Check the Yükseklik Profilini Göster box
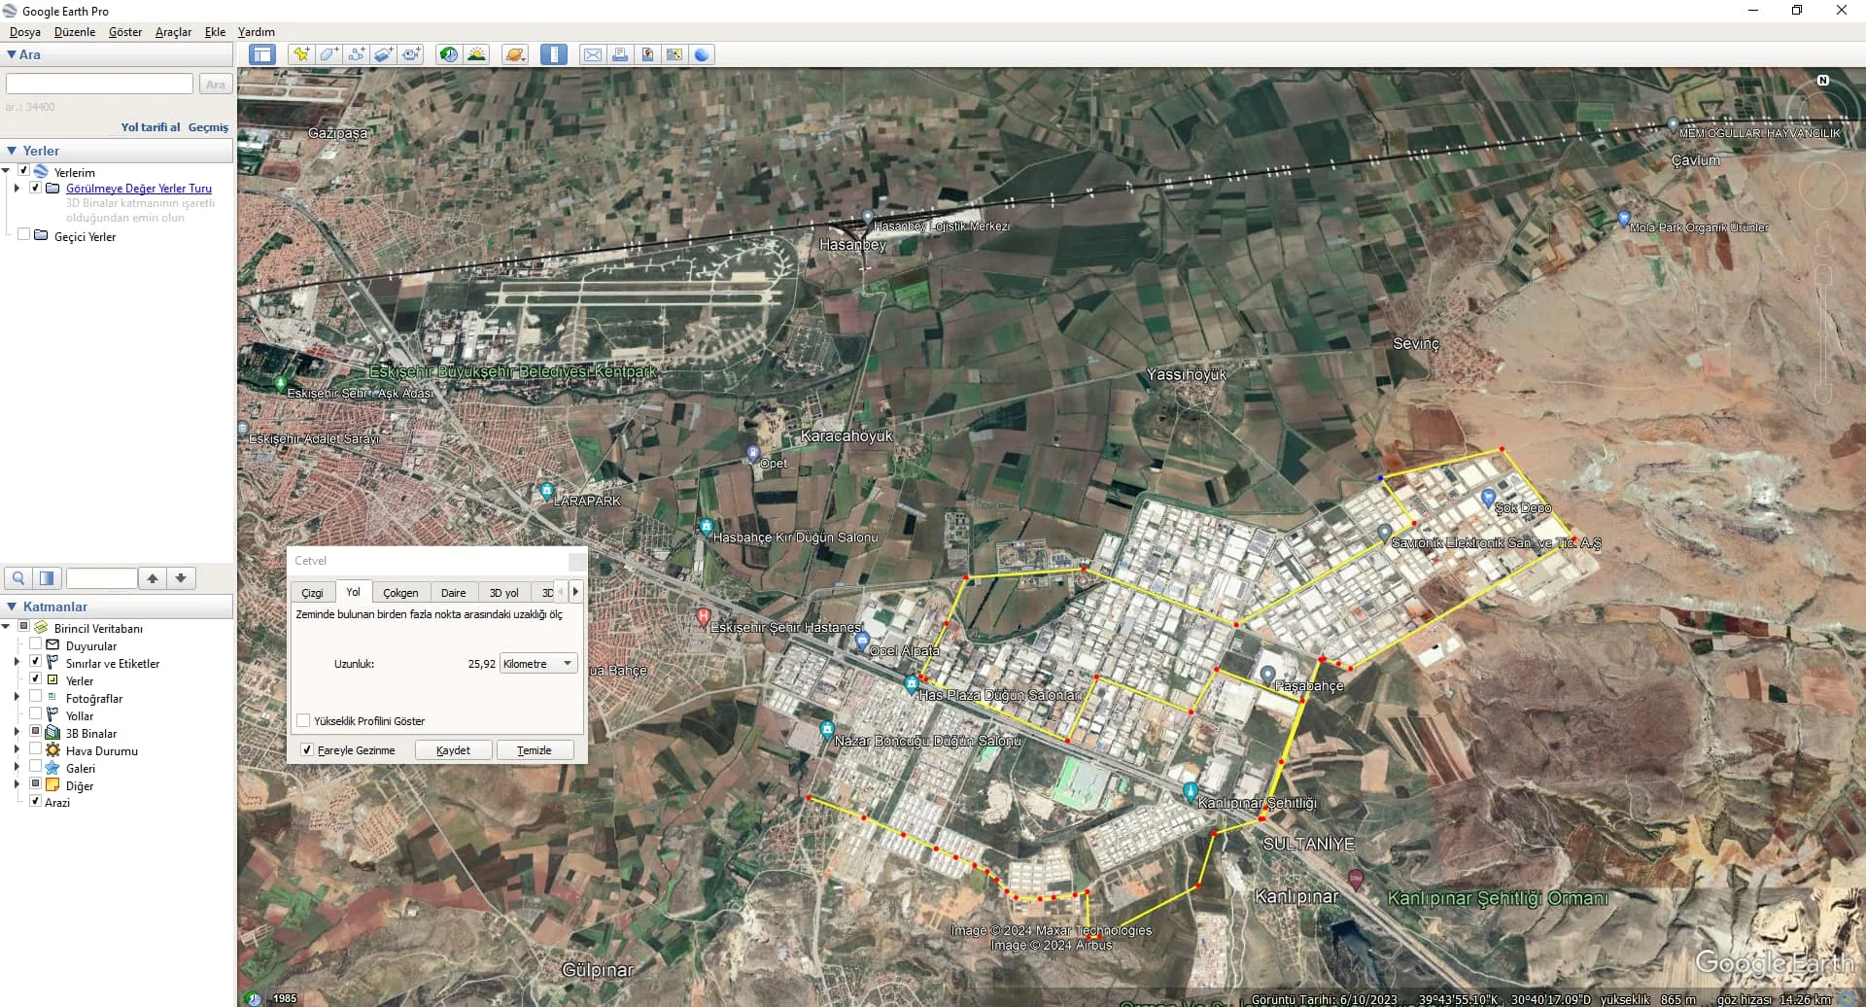This screenshot has width=1866, height=1007. click(304, 721)
